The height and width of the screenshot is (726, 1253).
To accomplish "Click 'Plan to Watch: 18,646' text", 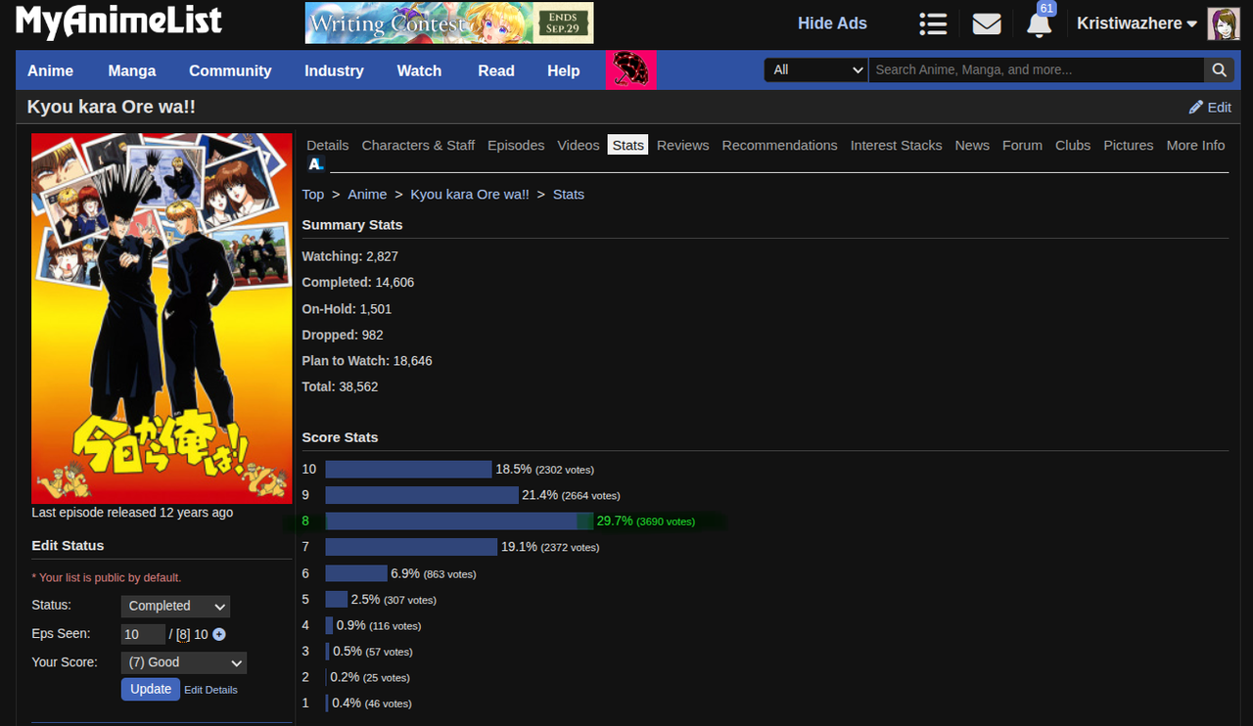I will pyautogui.click(x=367, y=361).
